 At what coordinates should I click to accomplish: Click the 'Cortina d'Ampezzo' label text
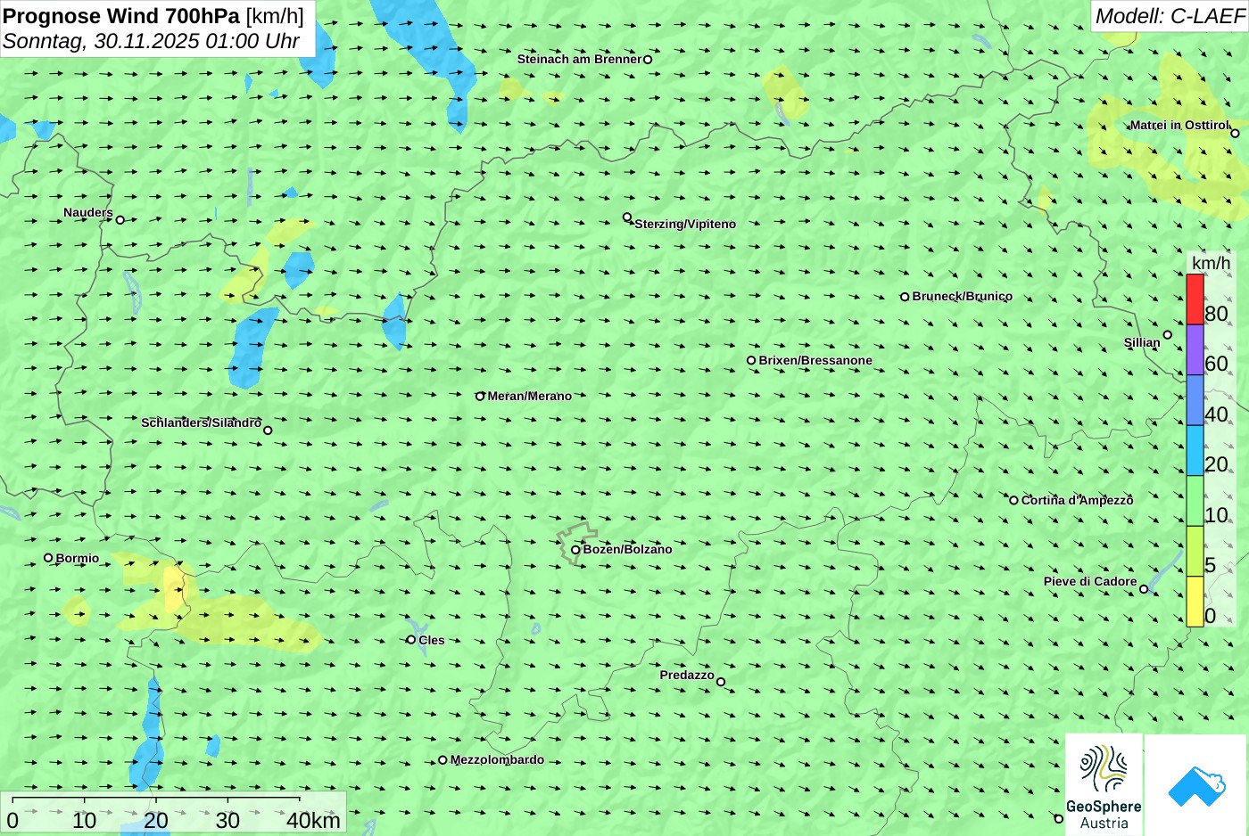tap(1078, 500)
